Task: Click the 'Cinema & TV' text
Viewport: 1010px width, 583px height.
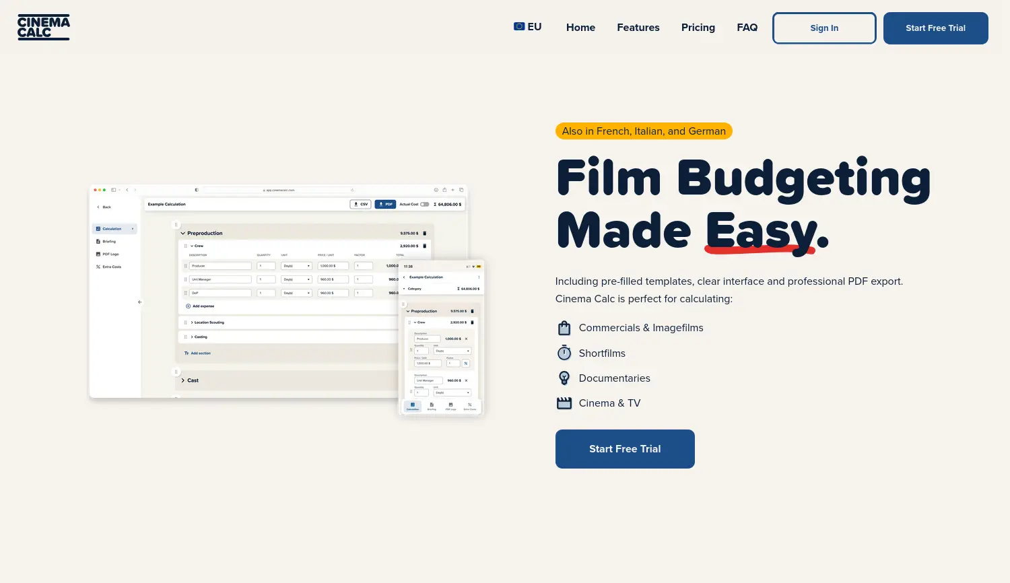Action: click(x=609, y=403)
